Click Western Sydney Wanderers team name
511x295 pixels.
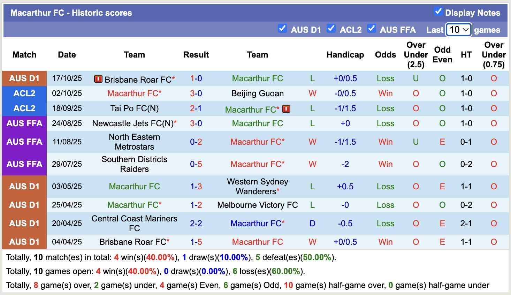(x=257, y=186)
